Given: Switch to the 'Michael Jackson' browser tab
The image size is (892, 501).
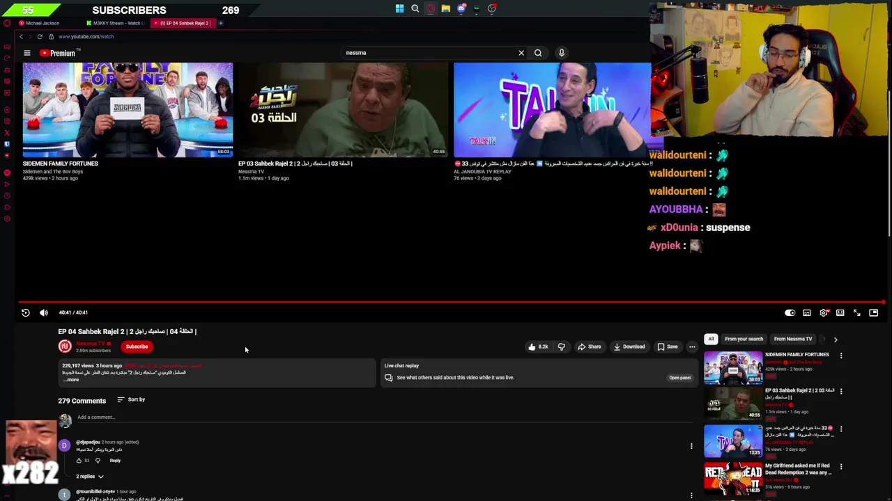Looking at the screenshot, I should point(43,23).
